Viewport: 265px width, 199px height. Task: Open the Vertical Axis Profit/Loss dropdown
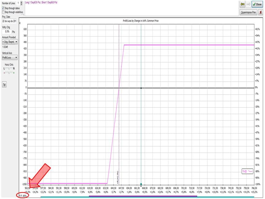[x=10, y=58]
